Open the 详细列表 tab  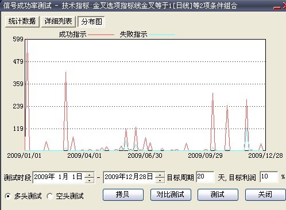(58, 21)
